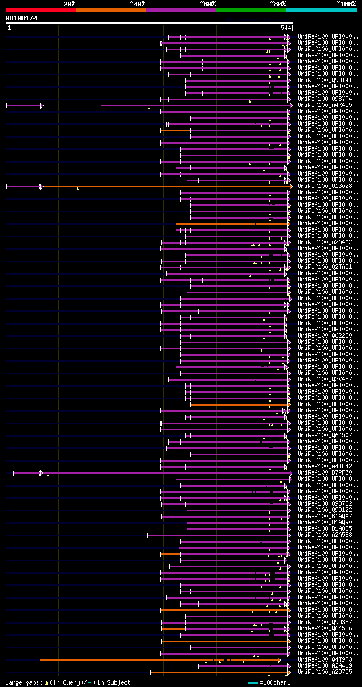Open the UniRef100_B1AQ90 hit link
The width and height of the screenshot is (362, 687).
coord(325,522)
